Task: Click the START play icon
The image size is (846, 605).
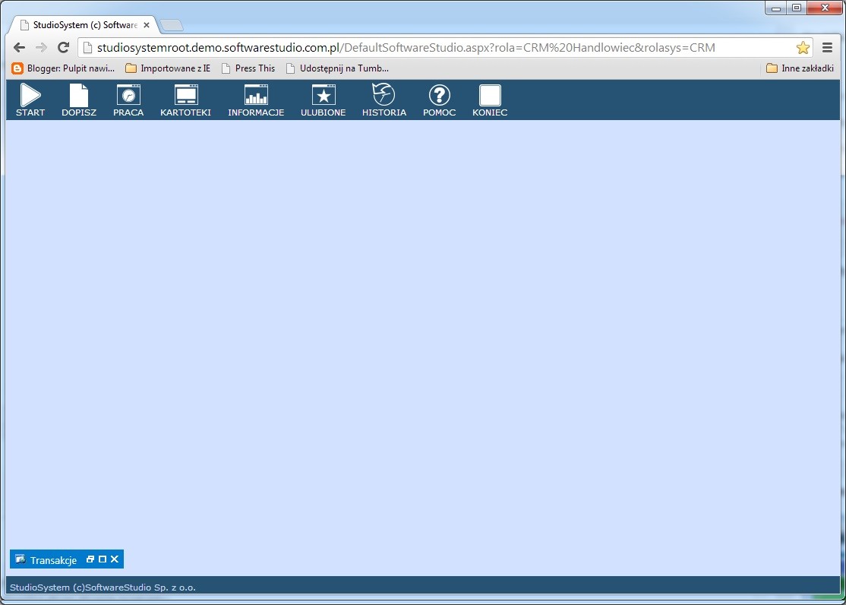Action: click(x=30, y=96)
